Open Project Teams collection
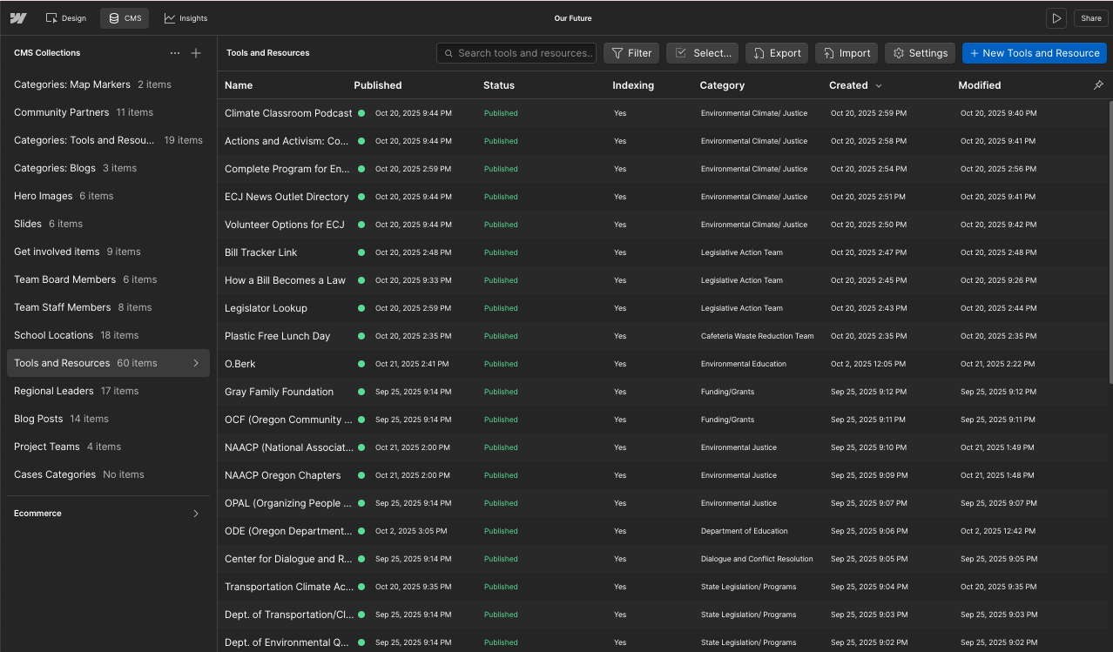 pos(108,447)
